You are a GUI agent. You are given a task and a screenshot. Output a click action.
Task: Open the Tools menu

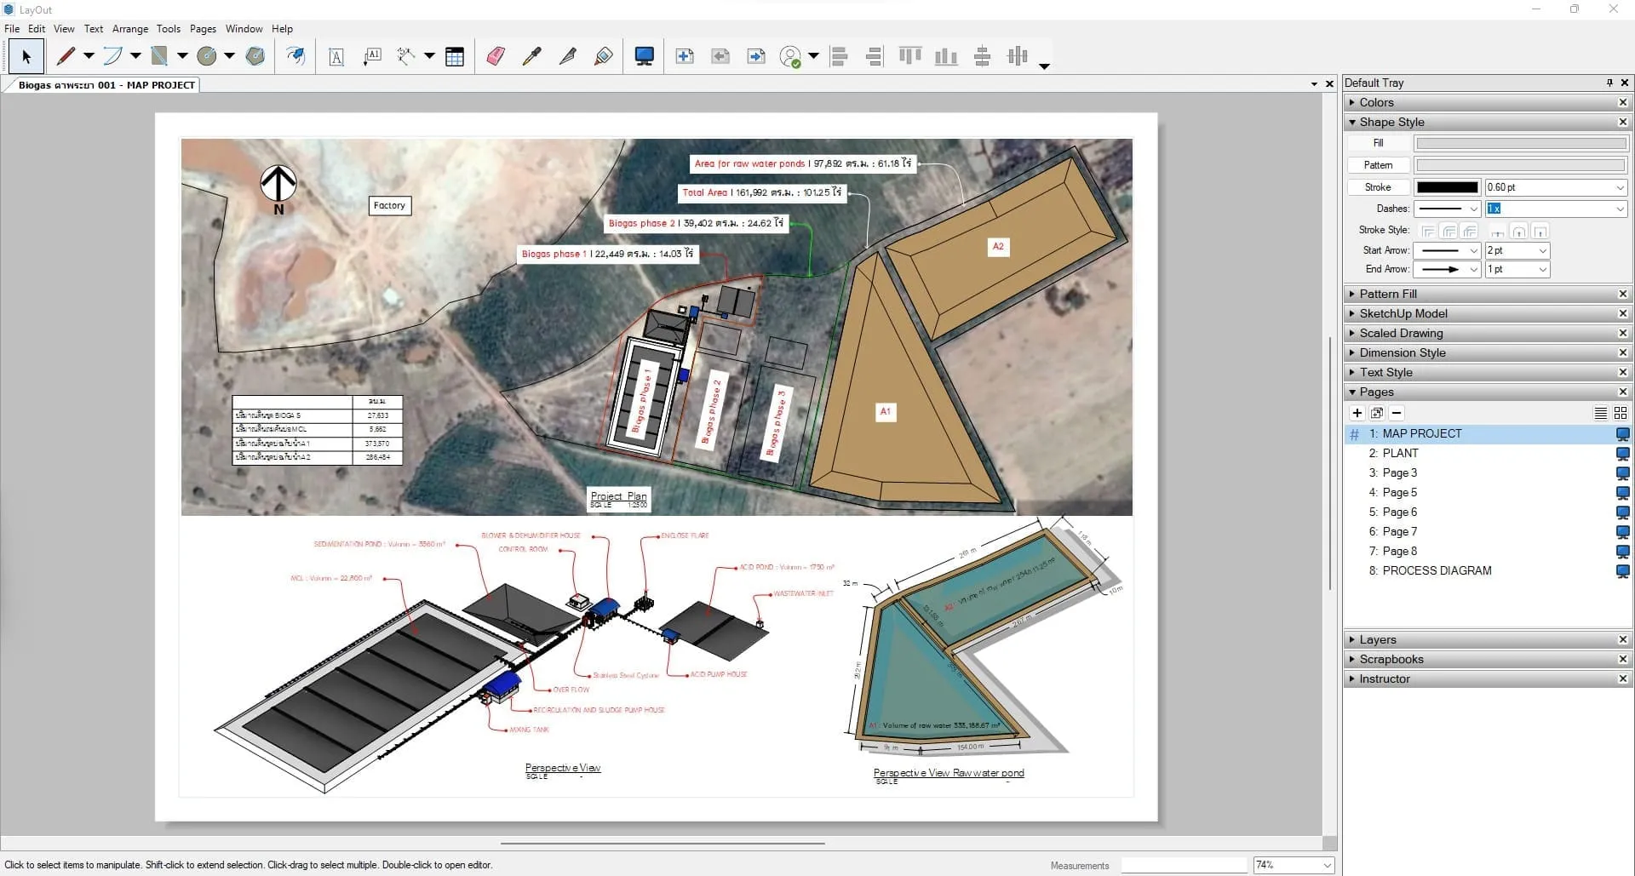pos(169,28)
